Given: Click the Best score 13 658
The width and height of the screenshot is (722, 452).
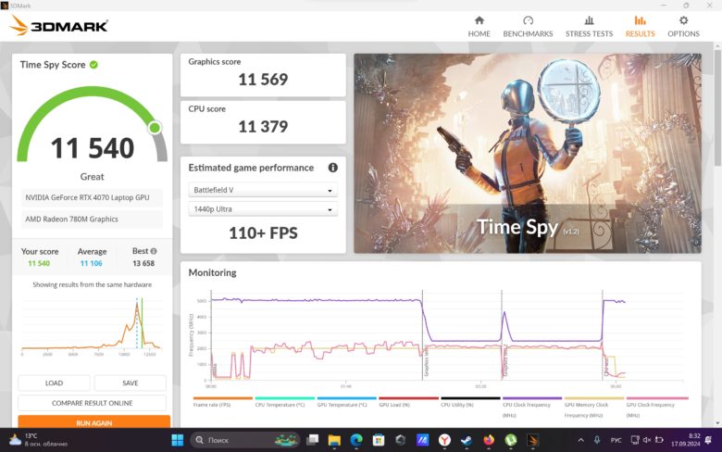Looking at the screenshot, I should 143,264.
